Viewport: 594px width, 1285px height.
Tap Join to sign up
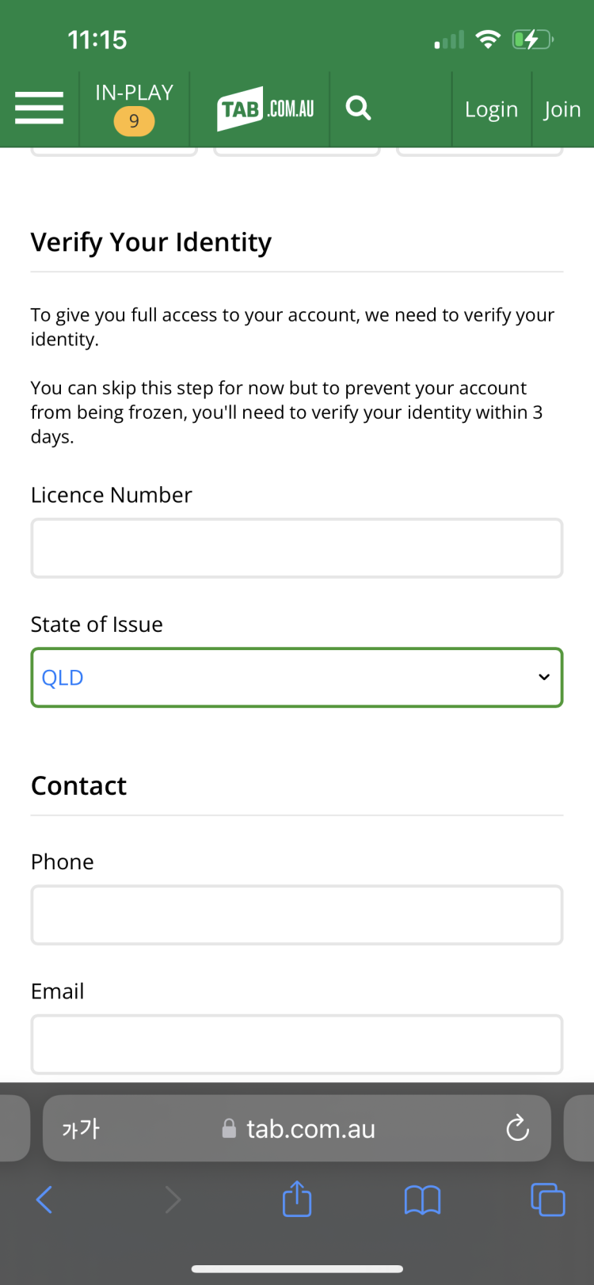(x=562, y=109)
